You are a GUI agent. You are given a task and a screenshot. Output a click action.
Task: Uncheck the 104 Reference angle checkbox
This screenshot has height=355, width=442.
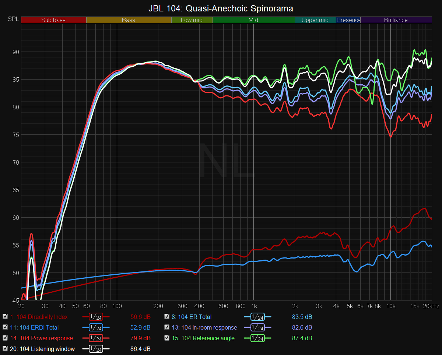point(167,338)
